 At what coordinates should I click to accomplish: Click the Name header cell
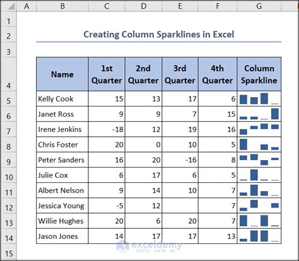click(x=62, y=74)
